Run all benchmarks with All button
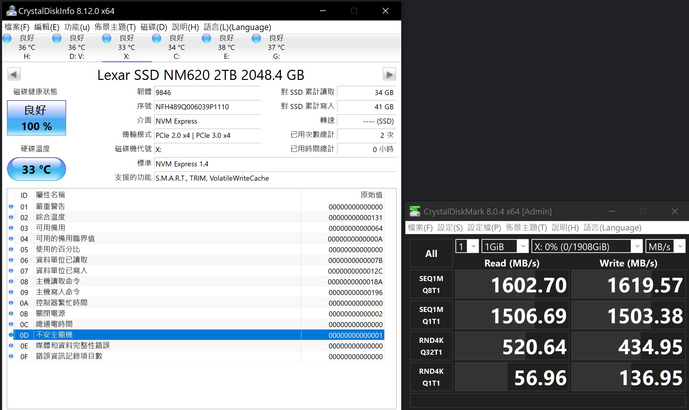 click(x=431, y=253)
